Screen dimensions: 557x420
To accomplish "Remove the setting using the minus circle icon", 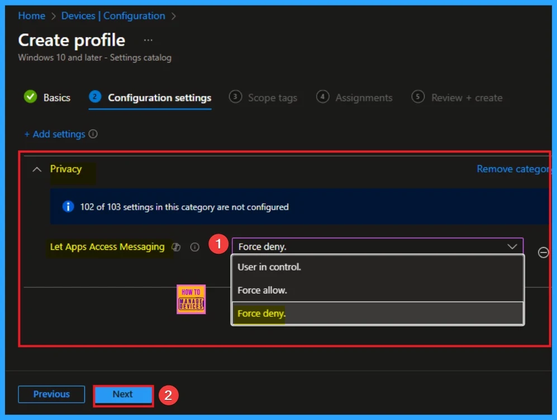I will 543,253.
